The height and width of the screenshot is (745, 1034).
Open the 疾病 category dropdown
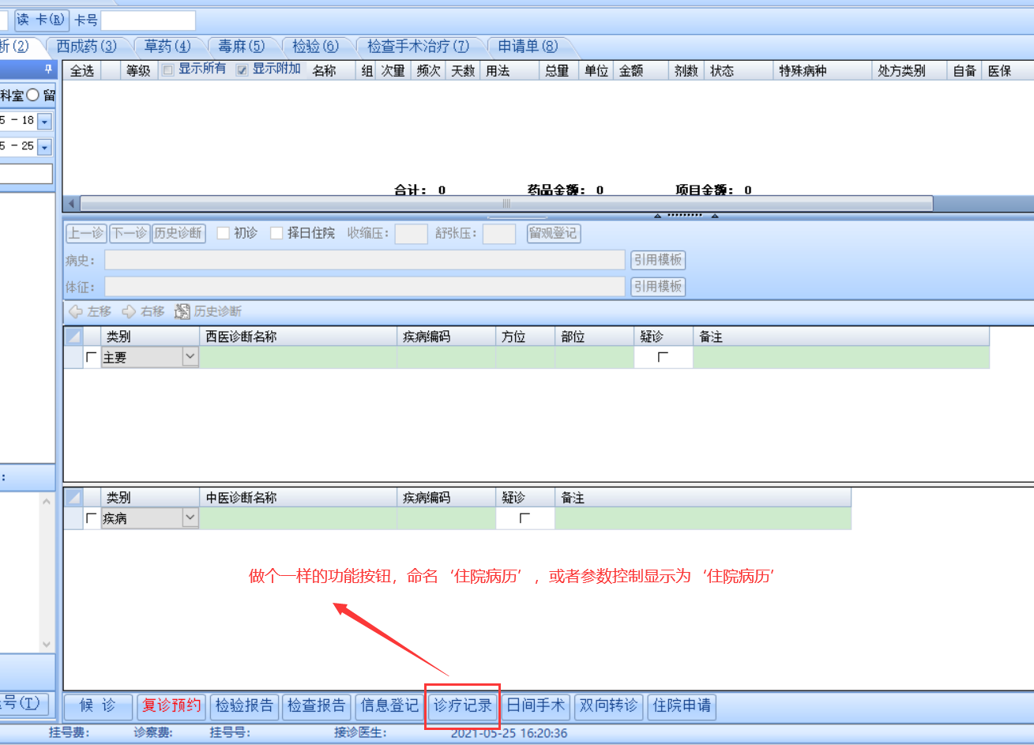190,518
